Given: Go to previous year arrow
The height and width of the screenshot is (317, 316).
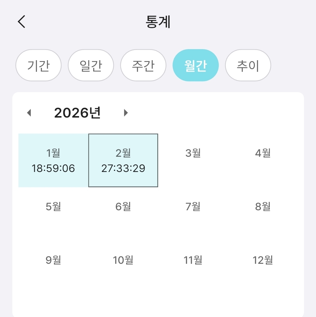Looking at the screenshot, I should click(29, 113).
